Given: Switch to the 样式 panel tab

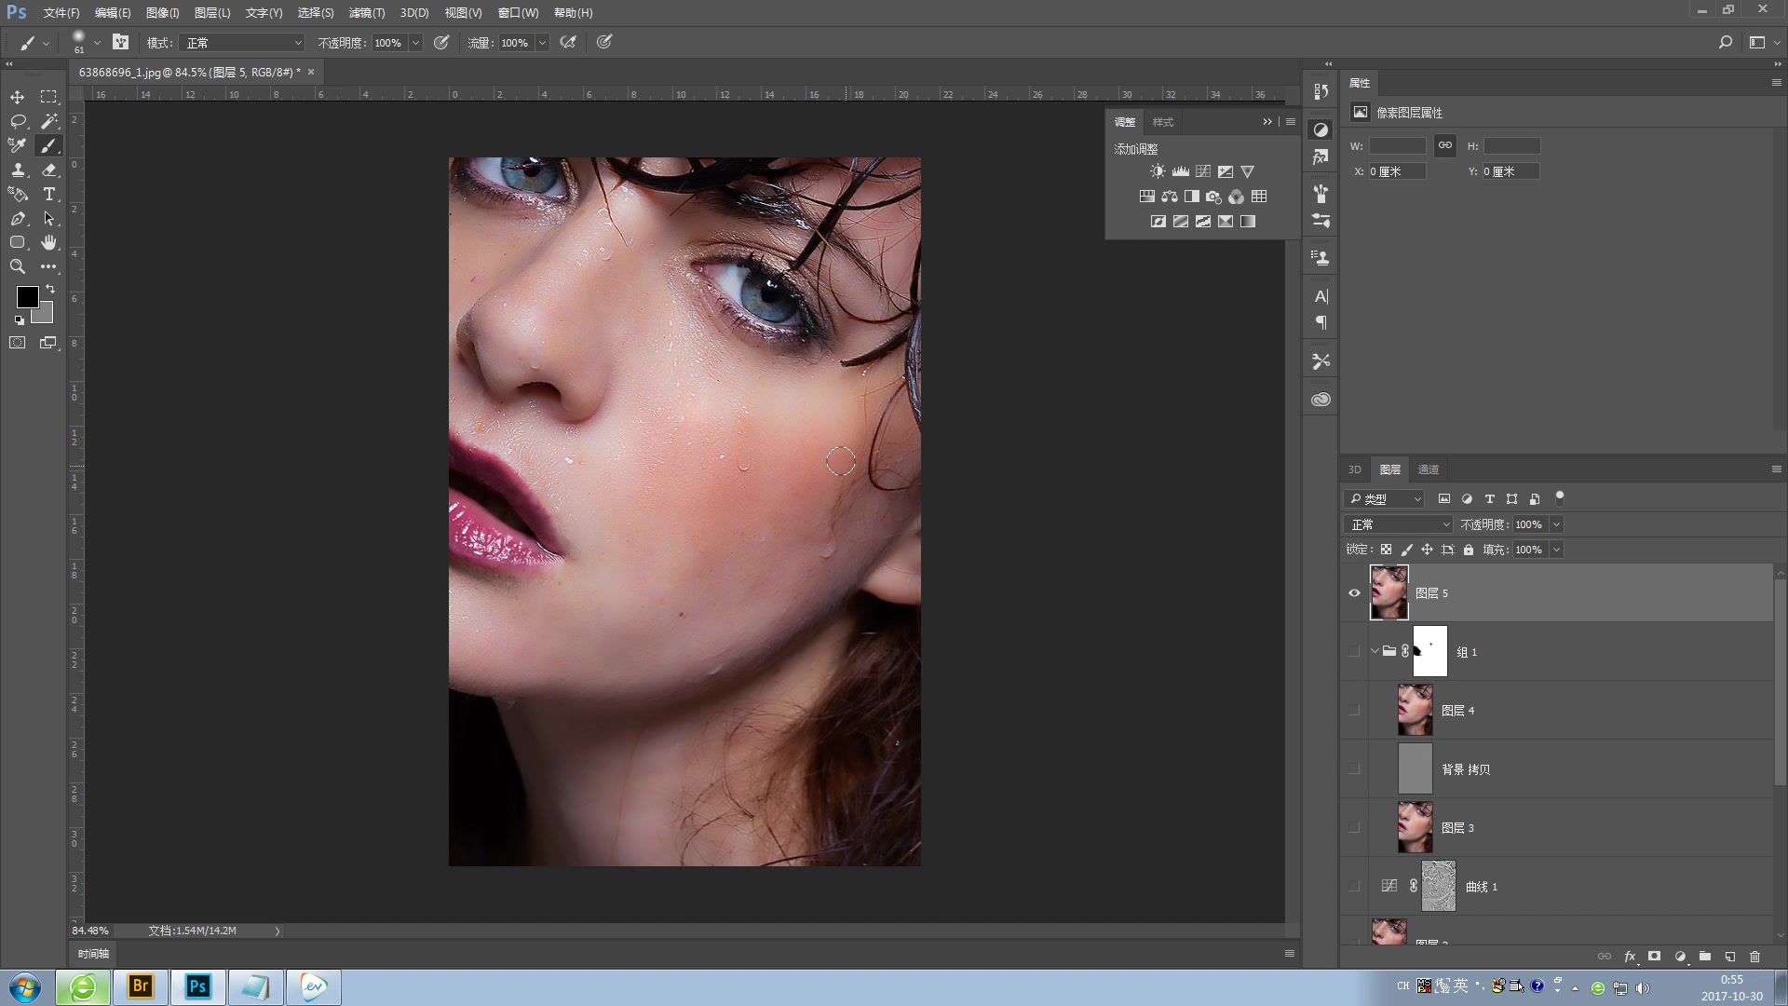Looking at the screenshot, I should click(1162, 122).
